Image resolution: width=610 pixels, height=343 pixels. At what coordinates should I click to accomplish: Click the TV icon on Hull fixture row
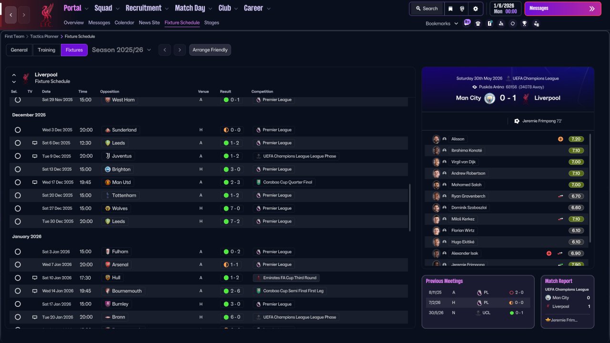pyautogui.click(x=35, y=278)
